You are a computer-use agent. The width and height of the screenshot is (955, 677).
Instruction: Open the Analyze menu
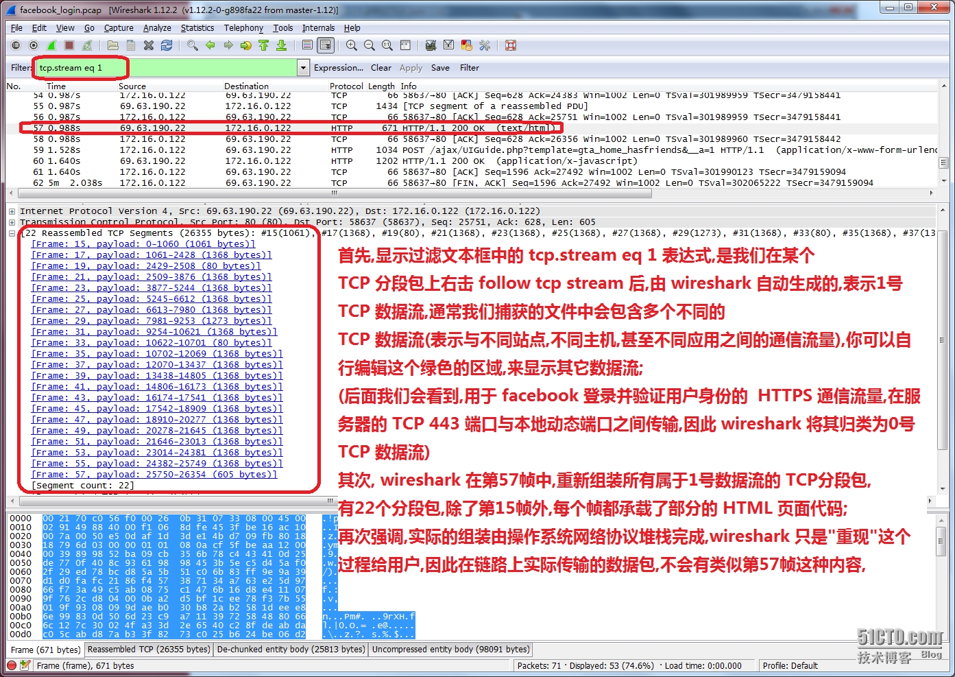[x=157, y=28]
